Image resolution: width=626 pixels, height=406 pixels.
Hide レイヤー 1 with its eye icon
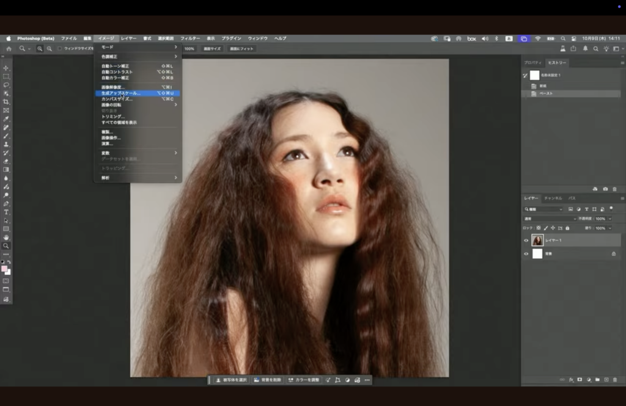[526, 241]
